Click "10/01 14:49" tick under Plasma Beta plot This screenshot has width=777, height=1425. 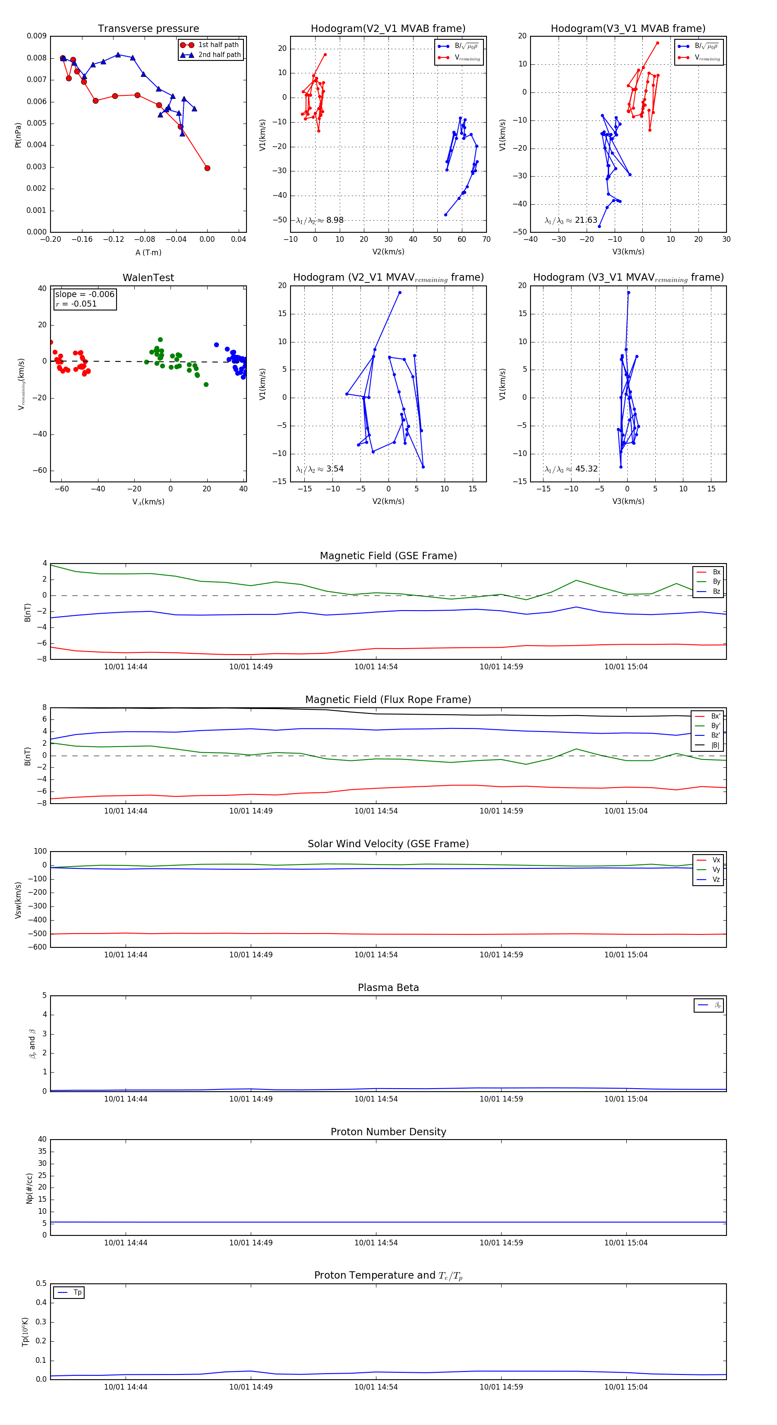[x=250, y=1099]
